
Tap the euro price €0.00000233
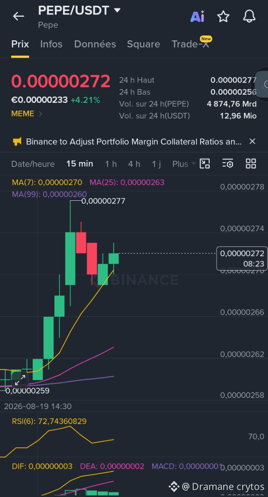pyautogui.click(x=39, y=100)
